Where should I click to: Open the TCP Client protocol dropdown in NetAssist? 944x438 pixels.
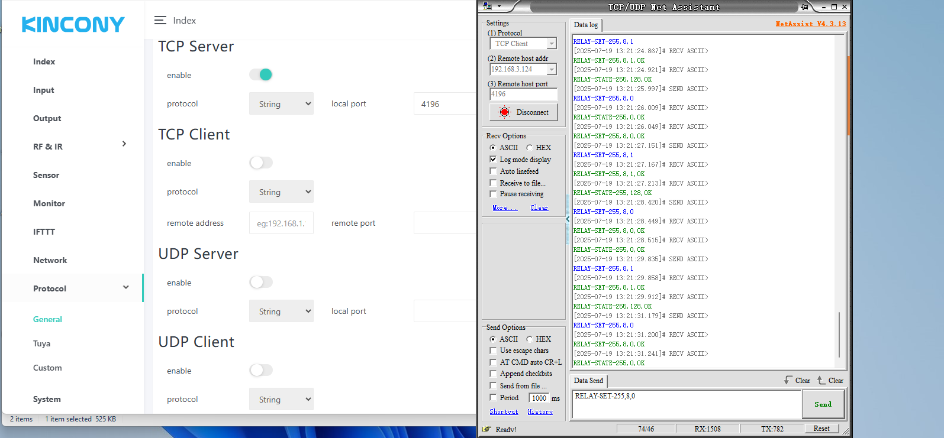click(523, 44)
